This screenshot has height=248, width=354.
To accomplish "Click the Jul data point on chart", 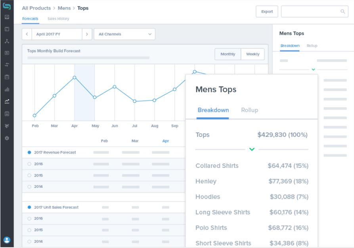I will tap(134, 101).
